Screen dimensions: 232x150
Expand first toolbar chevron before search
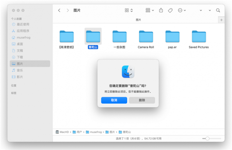click(x=201, y=10)
